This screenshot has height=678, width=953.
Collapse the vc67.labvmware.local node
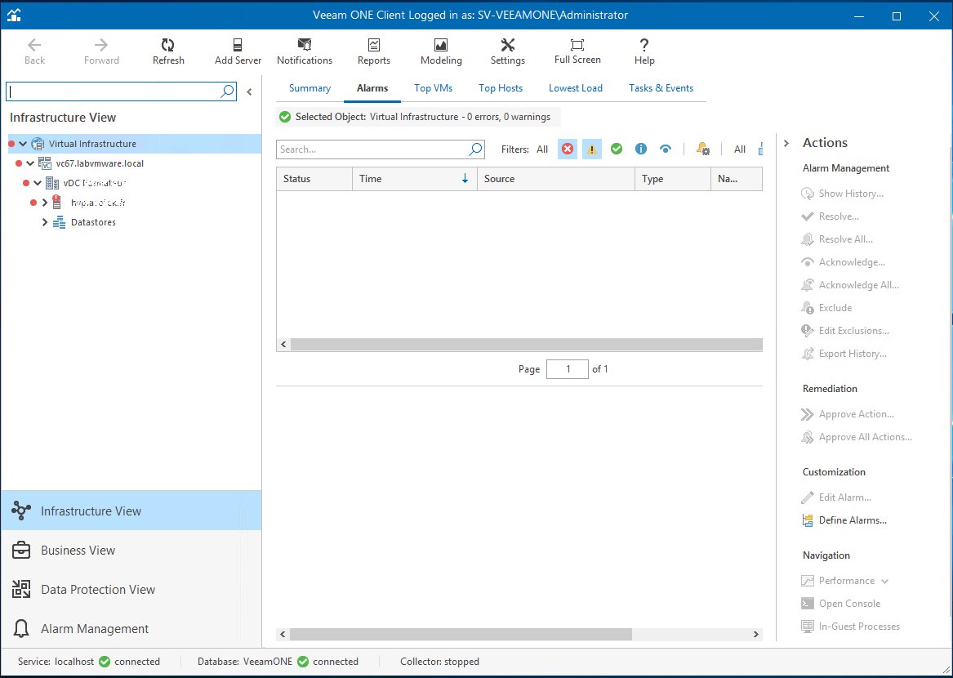pyautogui.click(x=30, y=163)
